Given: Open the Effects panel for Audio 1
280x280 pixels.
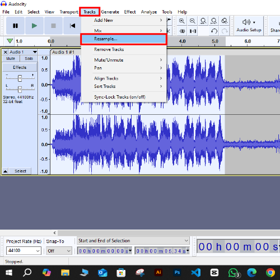Looking at the screenshot, I should coord(20,67).
